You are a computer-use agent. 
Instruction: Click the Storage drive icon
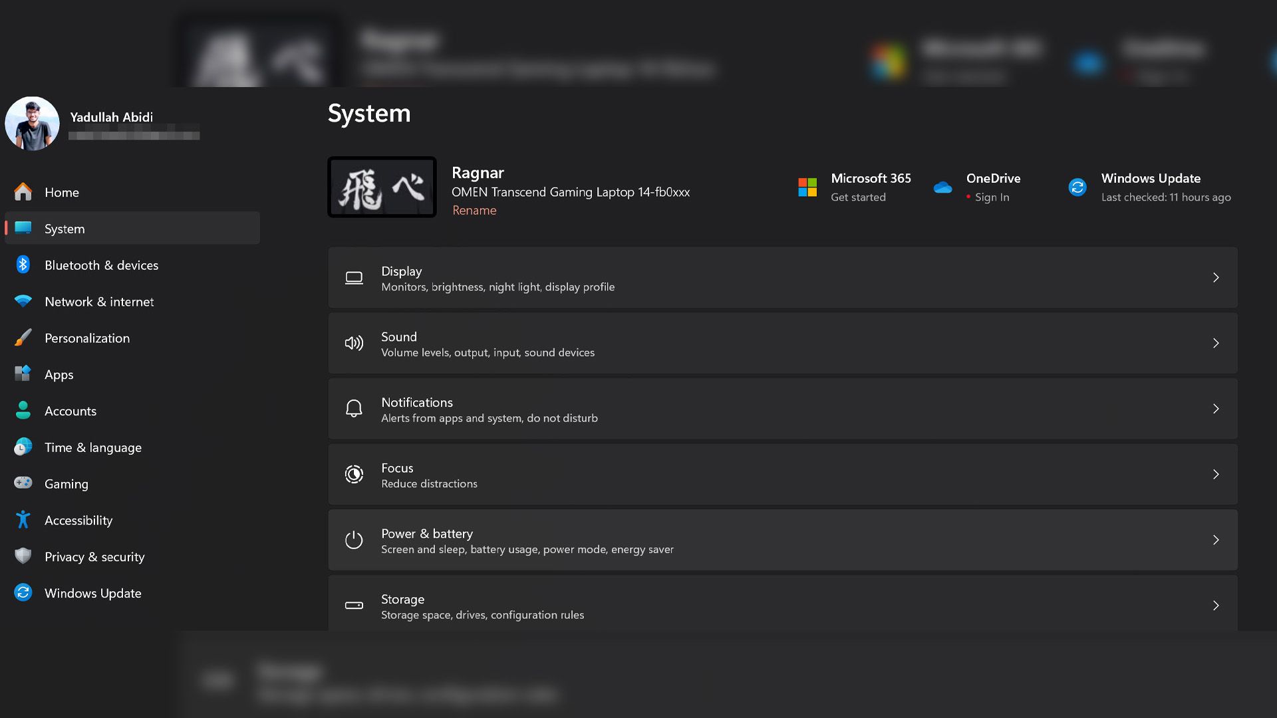pos(354,605)
